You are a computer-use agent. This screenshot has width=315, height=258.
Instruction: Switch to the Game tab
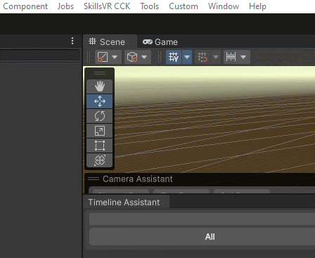(160, 42)
